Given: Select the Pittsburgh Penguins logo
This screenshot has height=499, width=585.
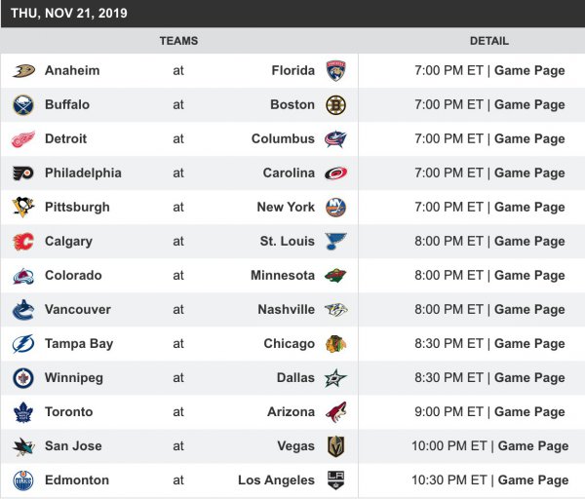Looking at the screenshot, I should [x=23, y=207].
